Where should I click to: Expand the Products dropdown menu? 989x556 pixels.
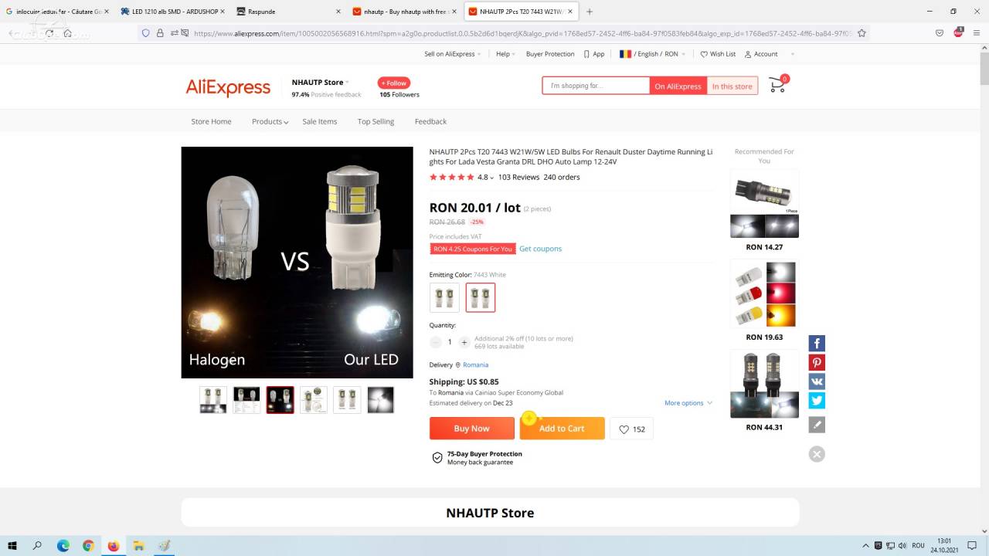click(270, 121)
